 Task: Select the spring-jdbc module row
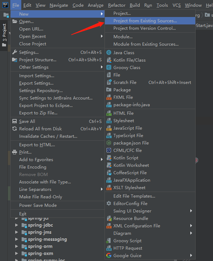40,225
